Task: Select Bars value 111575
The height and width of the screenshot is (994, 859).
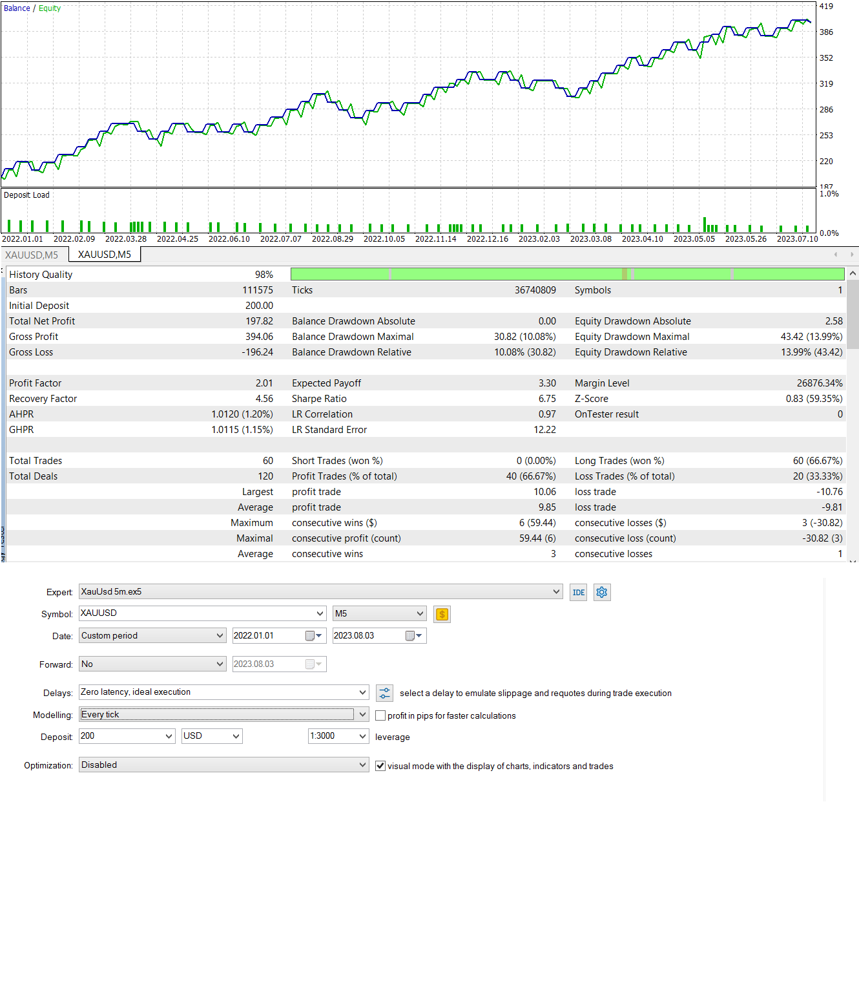Action: pyautogui.click(x=258, y=290)
